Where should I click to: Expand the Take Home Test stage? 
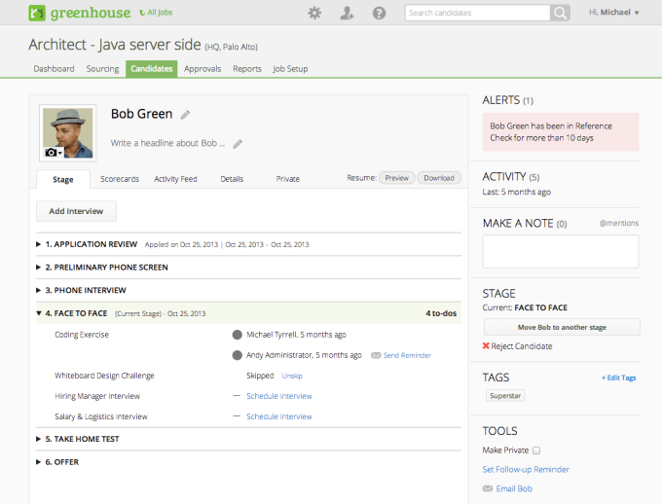[39, 439]
